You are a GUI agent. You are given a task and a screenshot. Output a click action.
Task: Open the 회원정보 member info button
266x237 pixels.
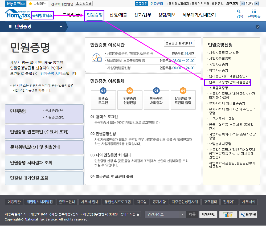[x=84, y=3]
